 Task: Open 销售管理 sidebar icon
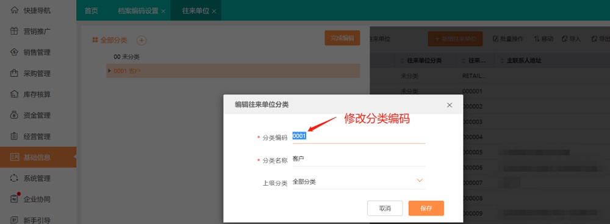(x=15, y=52)
